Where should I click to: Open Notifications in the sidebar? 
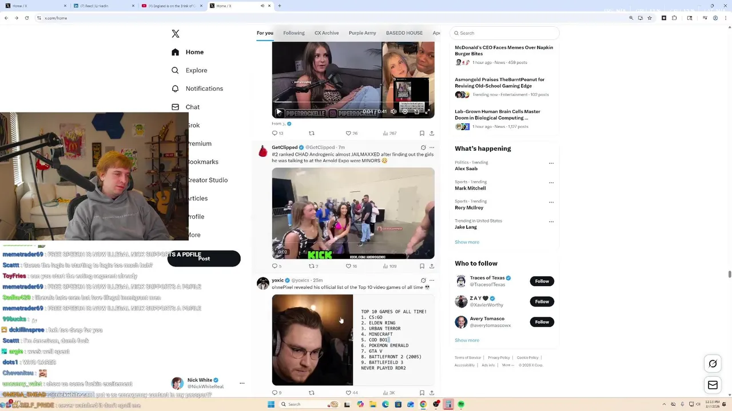[x=197, y=88]
